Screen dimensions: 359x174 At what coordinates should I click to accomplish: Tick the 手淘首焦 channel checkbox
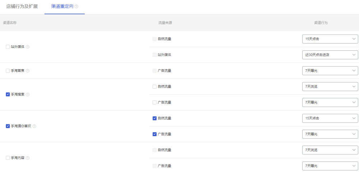pos(8,71)
